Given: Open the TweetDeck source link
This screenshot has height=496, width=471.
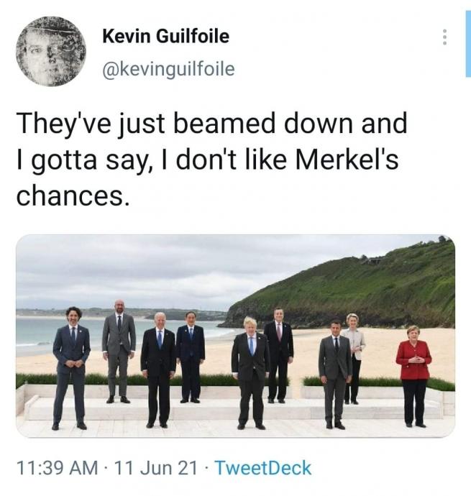Looking at the screenshot, I should 262,468.
